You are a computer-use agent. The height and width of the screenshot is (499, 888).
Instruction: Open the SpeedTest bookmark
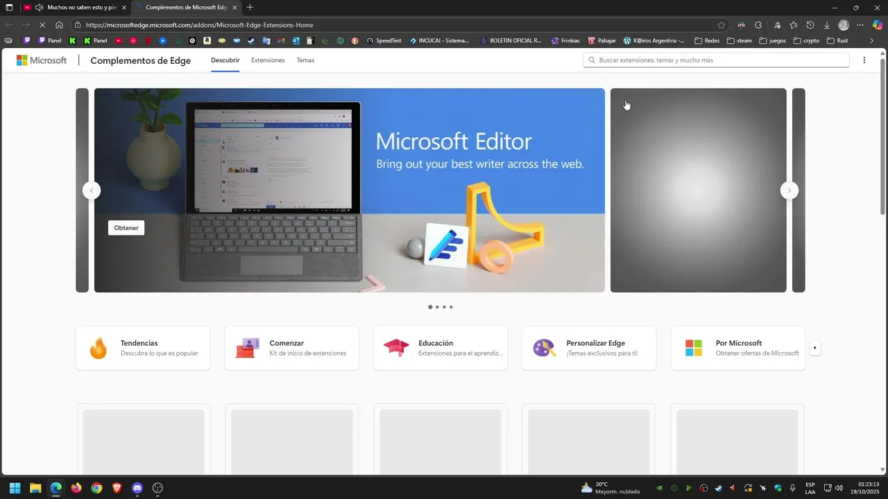coord(384,40)
